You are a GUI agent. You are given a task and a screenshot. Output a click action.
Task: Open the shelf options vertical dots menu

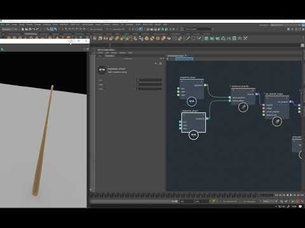pyautogui.click(x=303, y=38)
